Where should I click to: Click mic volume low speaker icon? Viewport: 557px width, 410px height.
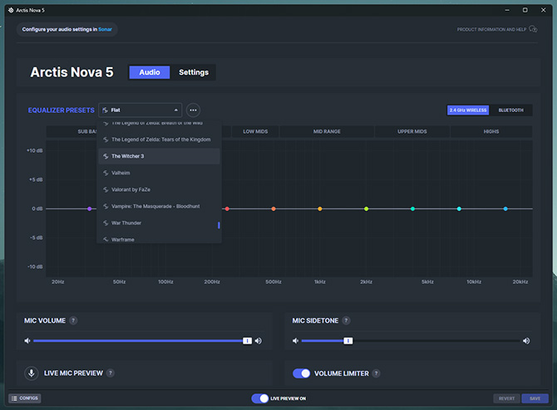click(x=27, y=341)
